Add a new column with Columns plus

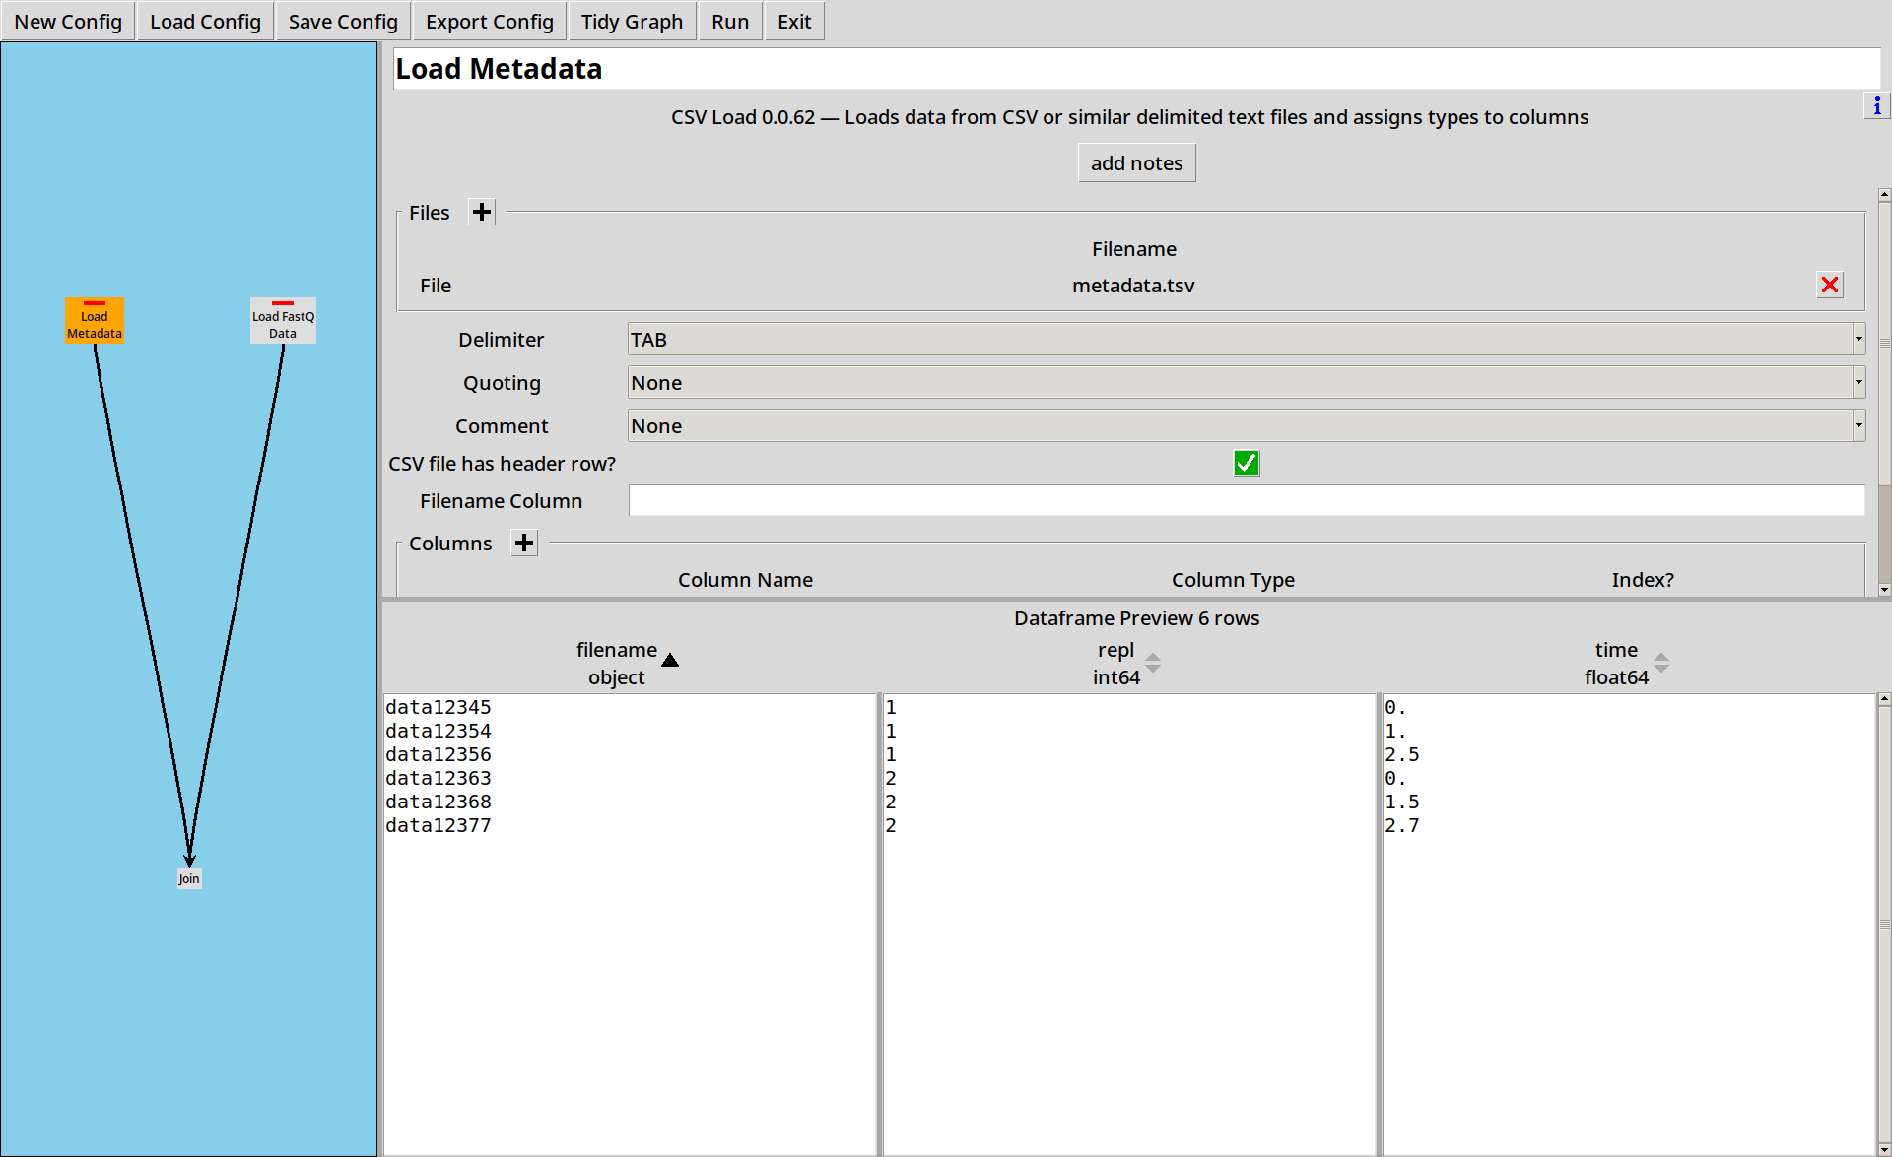tap(524, 543)
